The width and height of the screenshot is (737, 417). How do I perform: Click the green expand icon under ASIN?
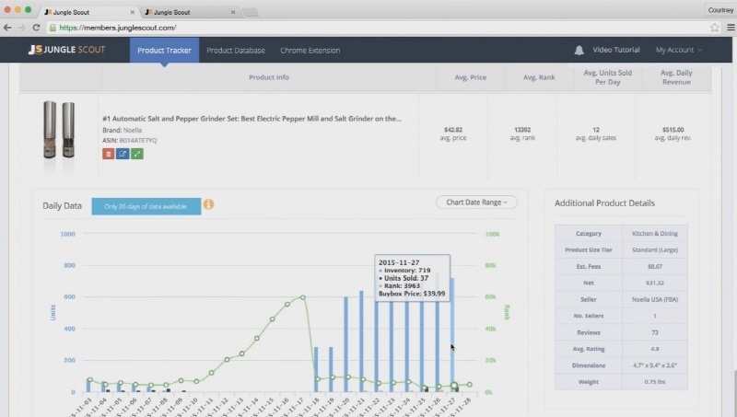tap(137, 154)
